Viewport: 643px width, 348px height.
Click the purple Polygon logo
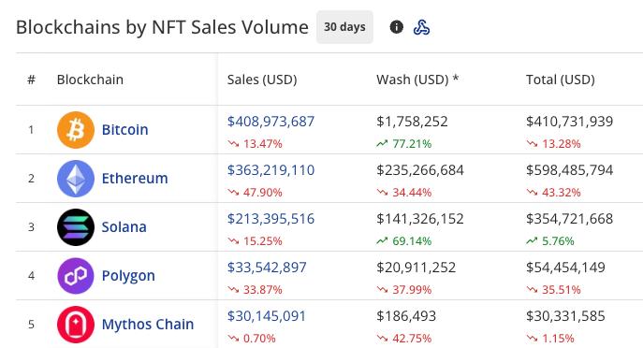[x=76, y=276]
